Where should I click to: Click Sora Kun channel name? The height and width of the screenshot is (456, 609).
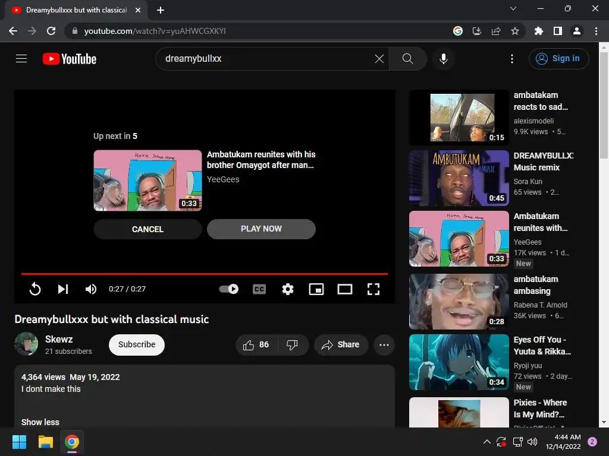click(528, 182)
